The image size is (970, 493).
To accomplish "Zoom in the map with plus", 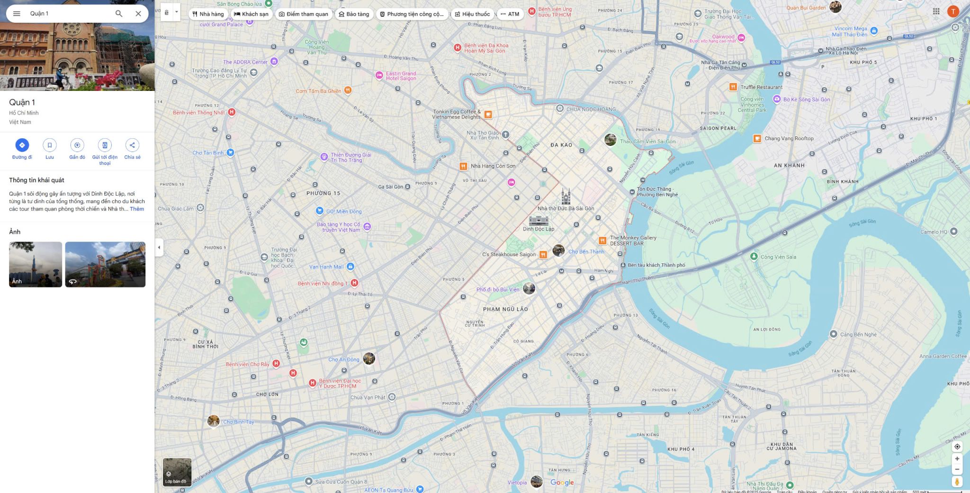I will click(957, 458).
